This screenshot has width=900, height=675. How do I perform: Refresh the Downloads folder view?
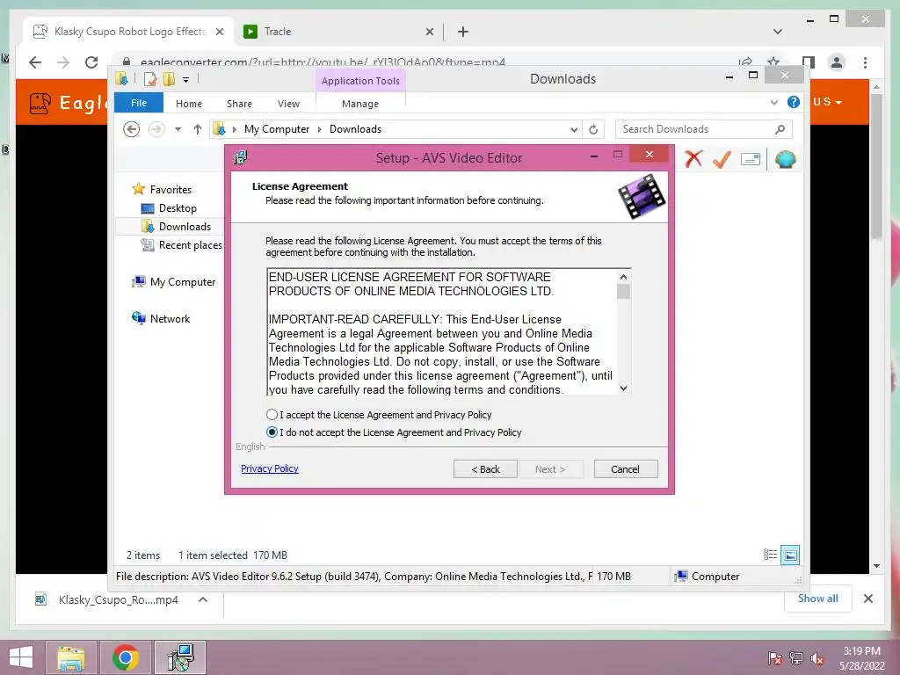click(593, 130)
